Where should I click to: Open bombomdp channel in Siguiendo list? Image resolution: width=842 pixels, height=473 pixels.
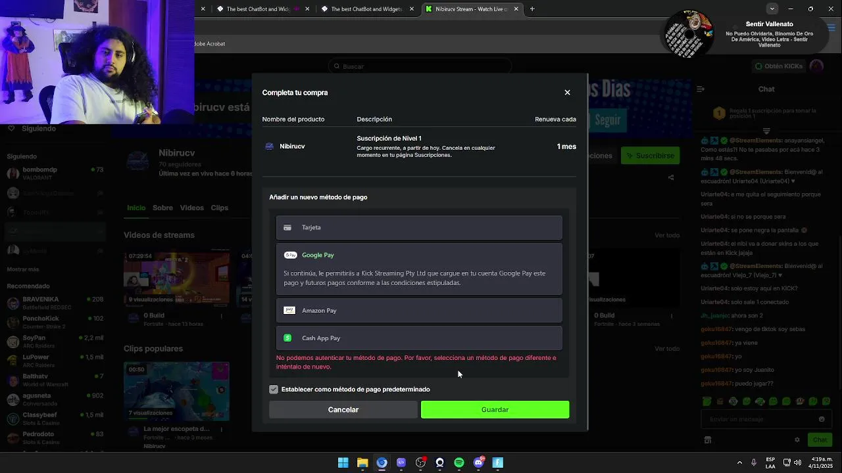(56, 173)
